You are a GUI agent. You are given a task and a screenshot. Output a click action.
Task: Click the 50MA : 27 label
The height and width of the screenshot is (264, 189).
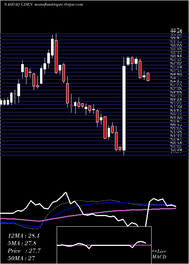pos(22,258)
